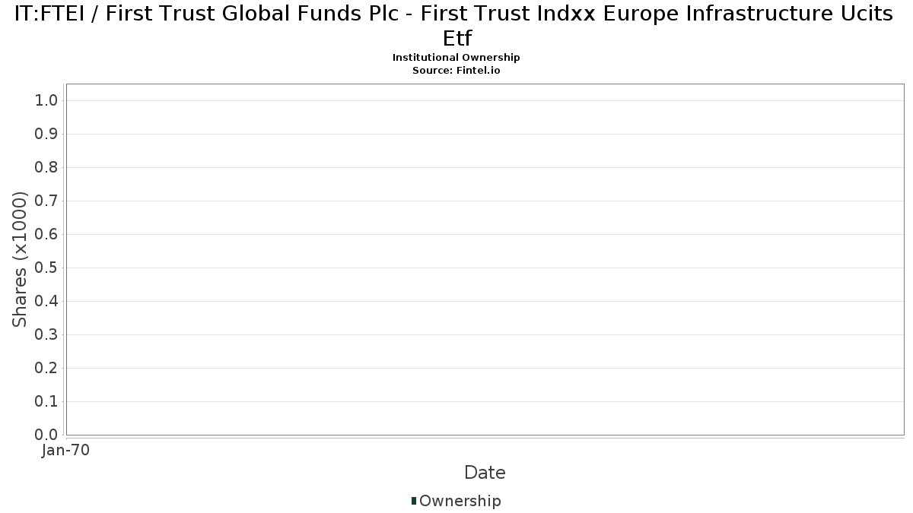The image size is (913, 513).
Task: Click the 0.3 y-axis tick label
Action: 47,335
